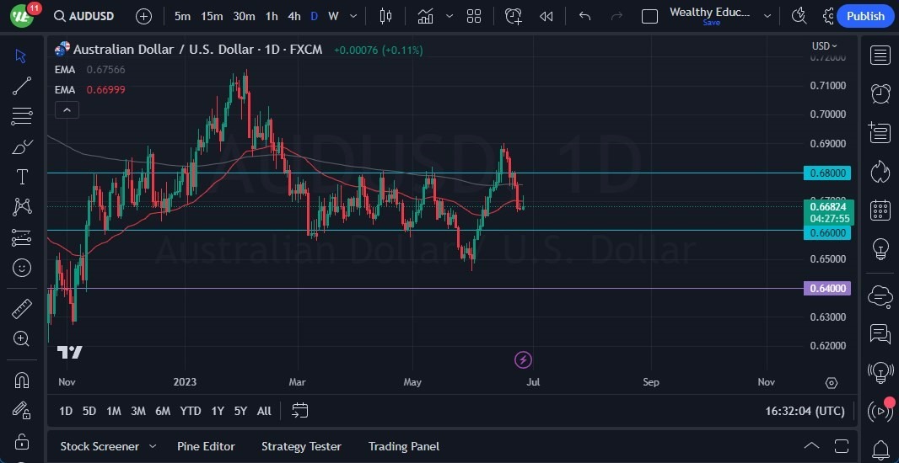Set date range to 1D
This screenshot has width=899, height=463.
pyautogui.click(x=66, y=411)
